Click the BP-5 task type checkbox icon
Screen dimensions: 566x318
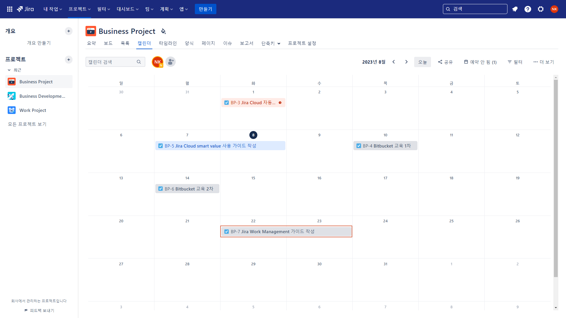tap(160, 146)
